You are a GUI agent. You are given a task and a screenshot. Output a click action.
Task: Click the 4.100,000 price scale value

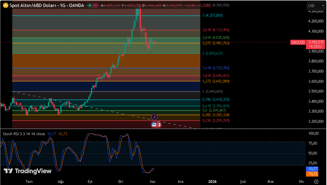coord(316,31)
